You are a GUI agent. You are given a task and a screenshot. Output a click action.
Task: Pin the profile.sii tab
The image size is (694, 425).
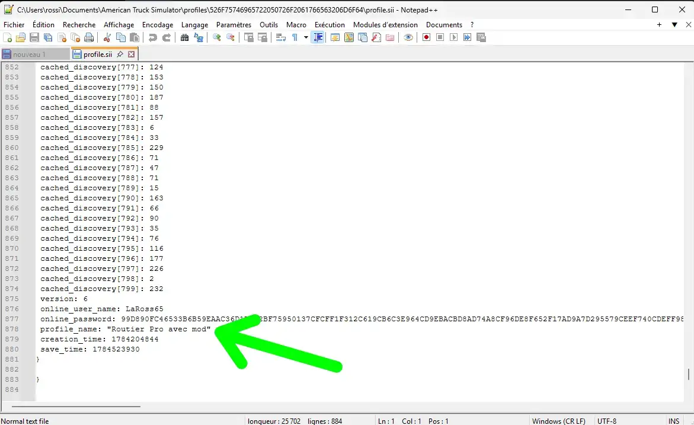120,55
